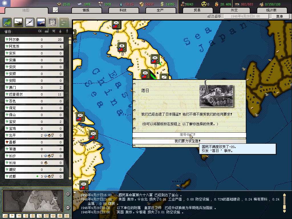Sort provinces by the droplet icon
Screen dimensions: 292x219
(60, 31)
